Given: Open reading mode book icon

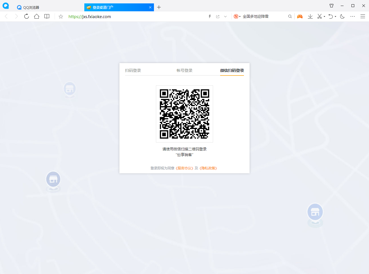Looking at the screenshot, I should click(47, 16).
